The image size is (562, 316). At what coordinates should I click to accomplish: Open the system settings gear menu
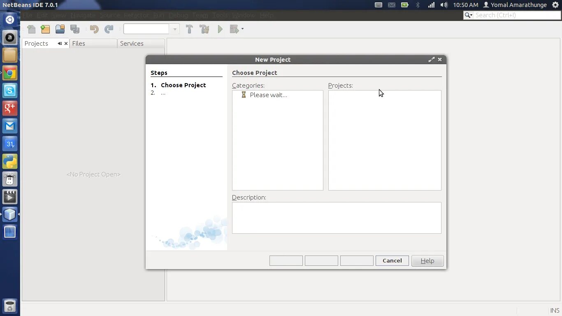pos(555,5)
